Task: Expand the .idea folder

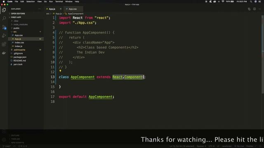Action: pos(26,21)
